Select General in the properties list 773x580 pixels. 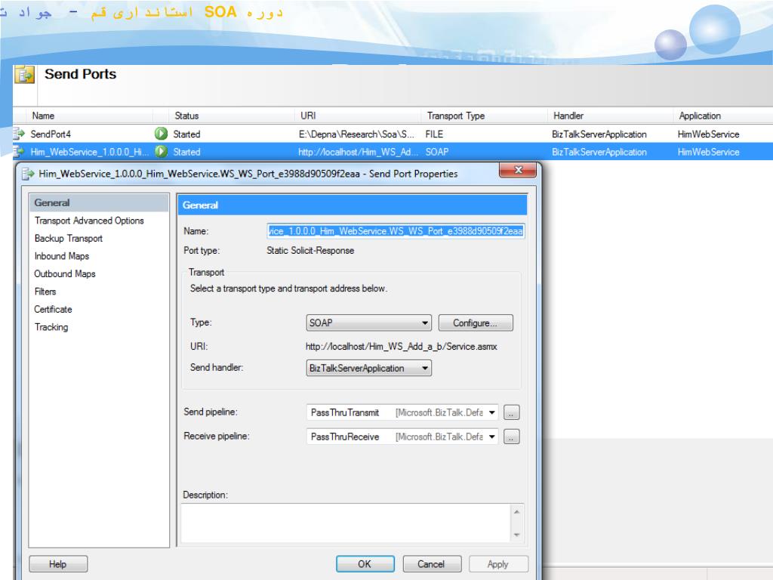tap(99, 202)
